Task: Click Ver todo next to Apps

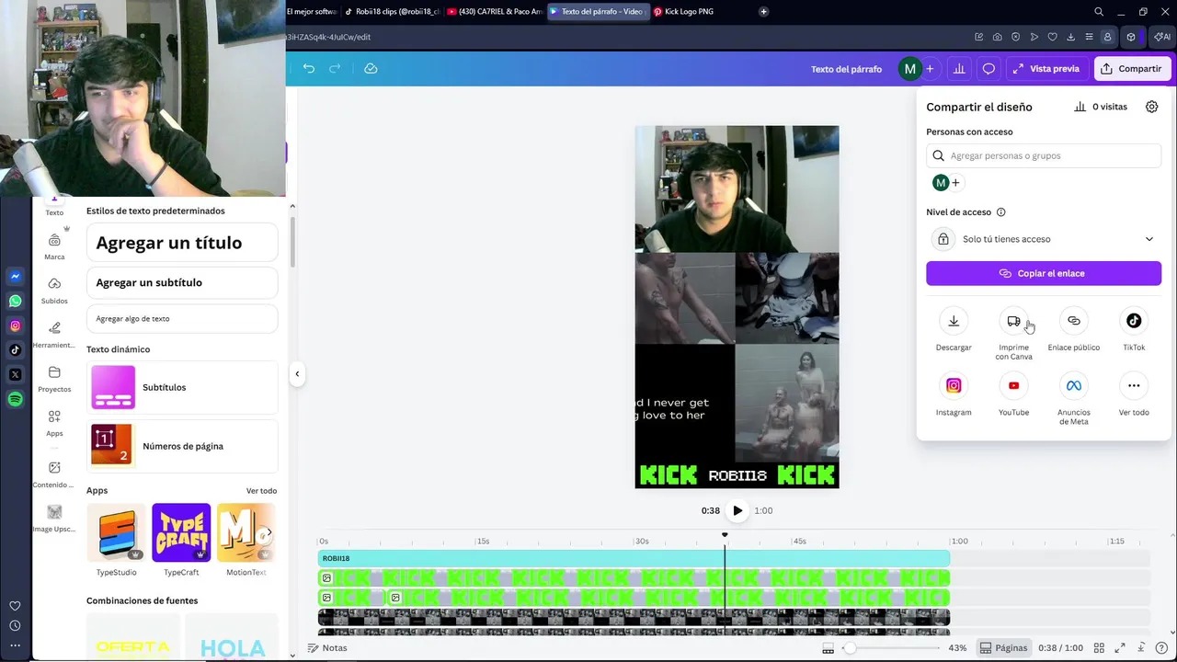Action: point(261,491)
